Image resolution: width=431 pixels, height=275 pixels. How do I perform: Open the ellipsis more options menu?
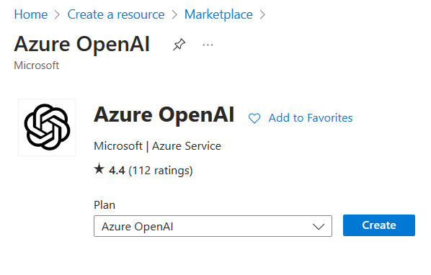point(208,45)
